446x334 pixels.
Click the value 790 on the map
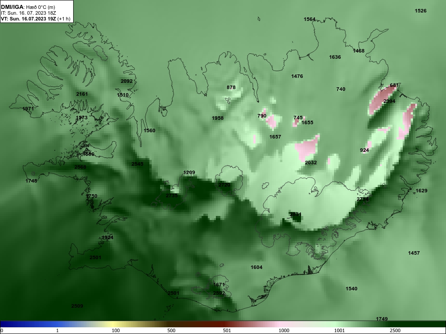262,116
